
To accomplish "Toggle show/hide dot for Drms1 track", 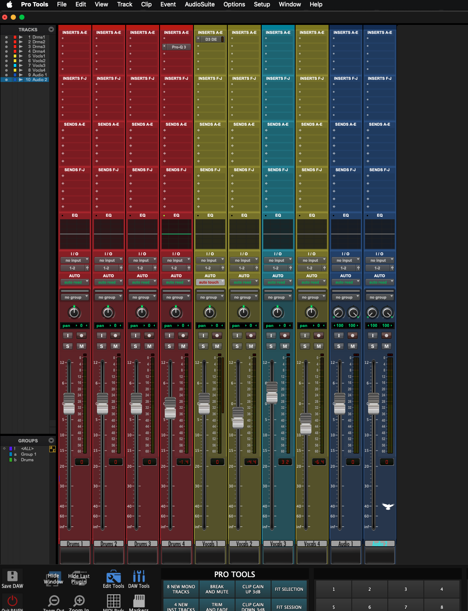I will click(6, 37).
